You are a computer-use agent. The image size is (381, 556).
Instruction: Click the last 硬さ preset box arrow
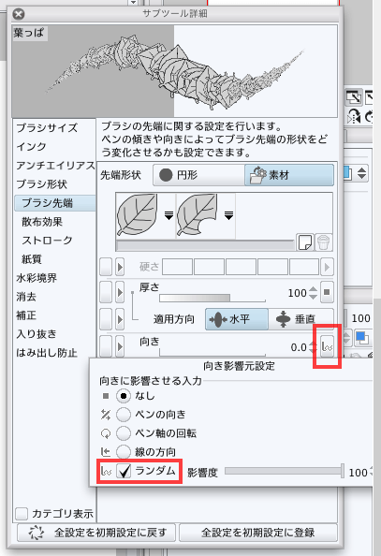tap(327, 267)
